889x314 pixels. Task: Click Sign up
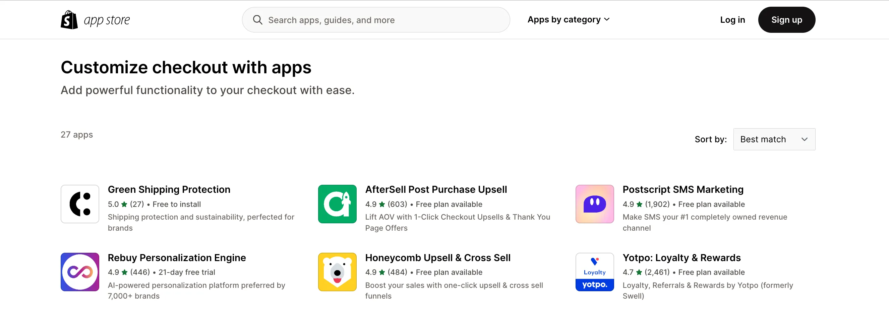pos(786,20)
